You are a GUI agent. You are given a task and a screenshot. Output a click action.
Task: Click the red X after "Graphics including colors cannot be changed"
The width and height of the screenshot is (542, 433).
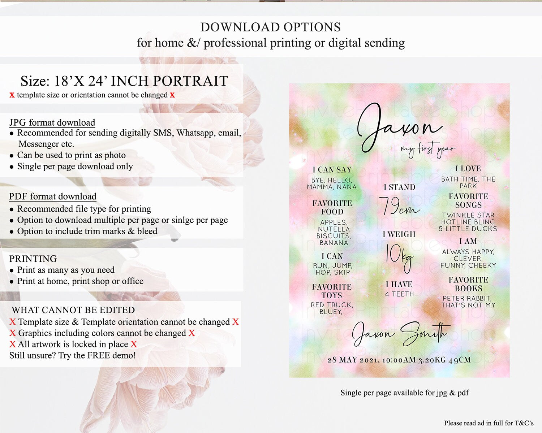(192, 333)
